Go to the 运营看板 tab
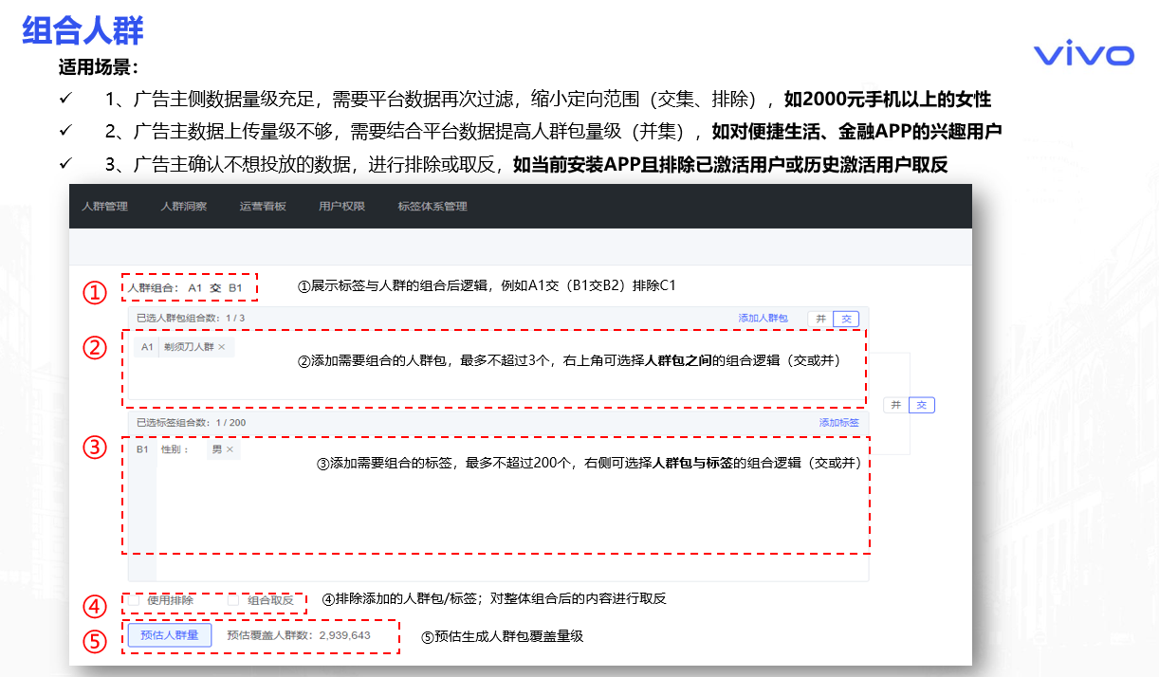The height and width of the screenshot is (677, 1159). [x=263, y=207]
